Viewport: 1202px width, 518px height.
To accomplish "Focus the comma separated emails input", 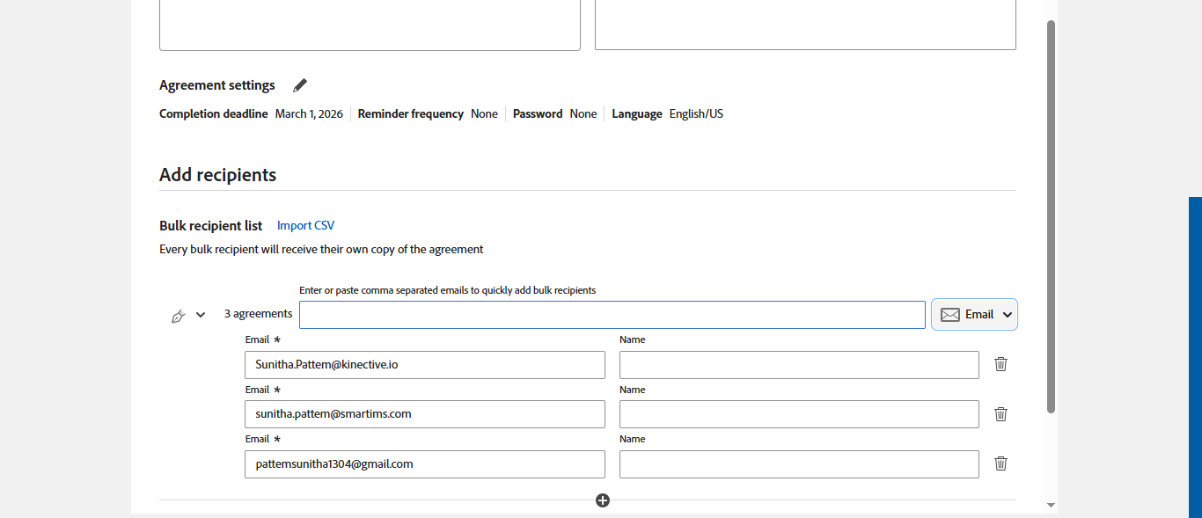I will [x=612, y=315].
